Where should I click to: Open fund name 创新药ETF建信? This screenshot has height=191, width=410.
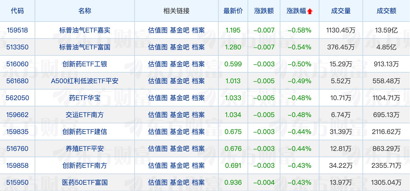(x=85, y=132)
